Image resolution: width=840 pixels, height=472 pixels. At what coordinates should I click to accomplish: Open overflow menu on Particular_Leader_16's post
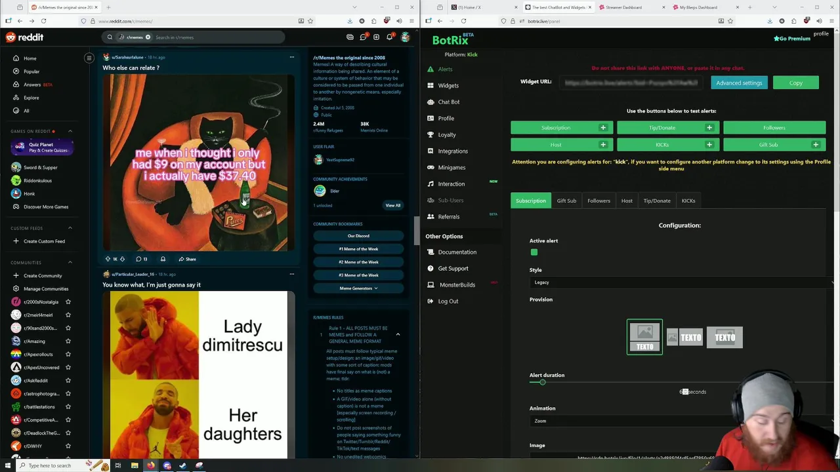click(292, 274)
